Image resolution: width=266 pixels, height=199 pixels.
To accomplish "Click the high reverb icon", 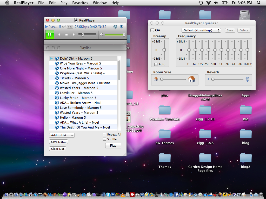I will 247,79.
